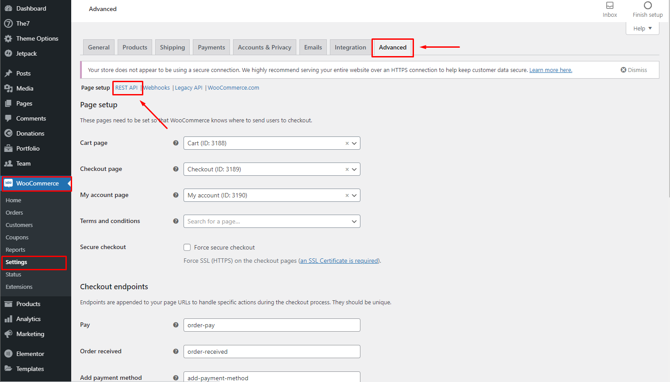Open the Webhooks section link
This screenshot has height=382, width=670.
click(x=157, y=87)
